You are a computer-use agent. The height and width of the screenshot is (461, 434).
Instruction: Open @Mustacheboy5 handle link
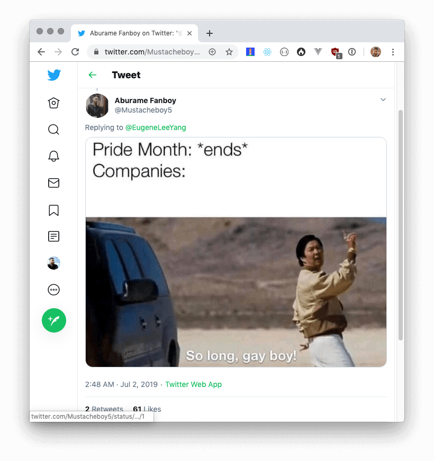(x=143, y=110)
